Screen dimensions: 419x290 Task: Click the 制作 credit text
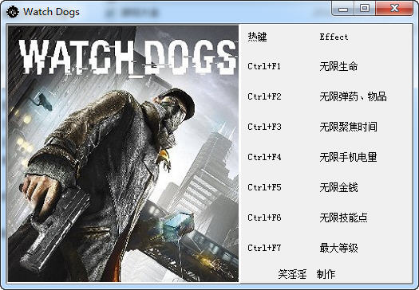(x=326, y=274)
